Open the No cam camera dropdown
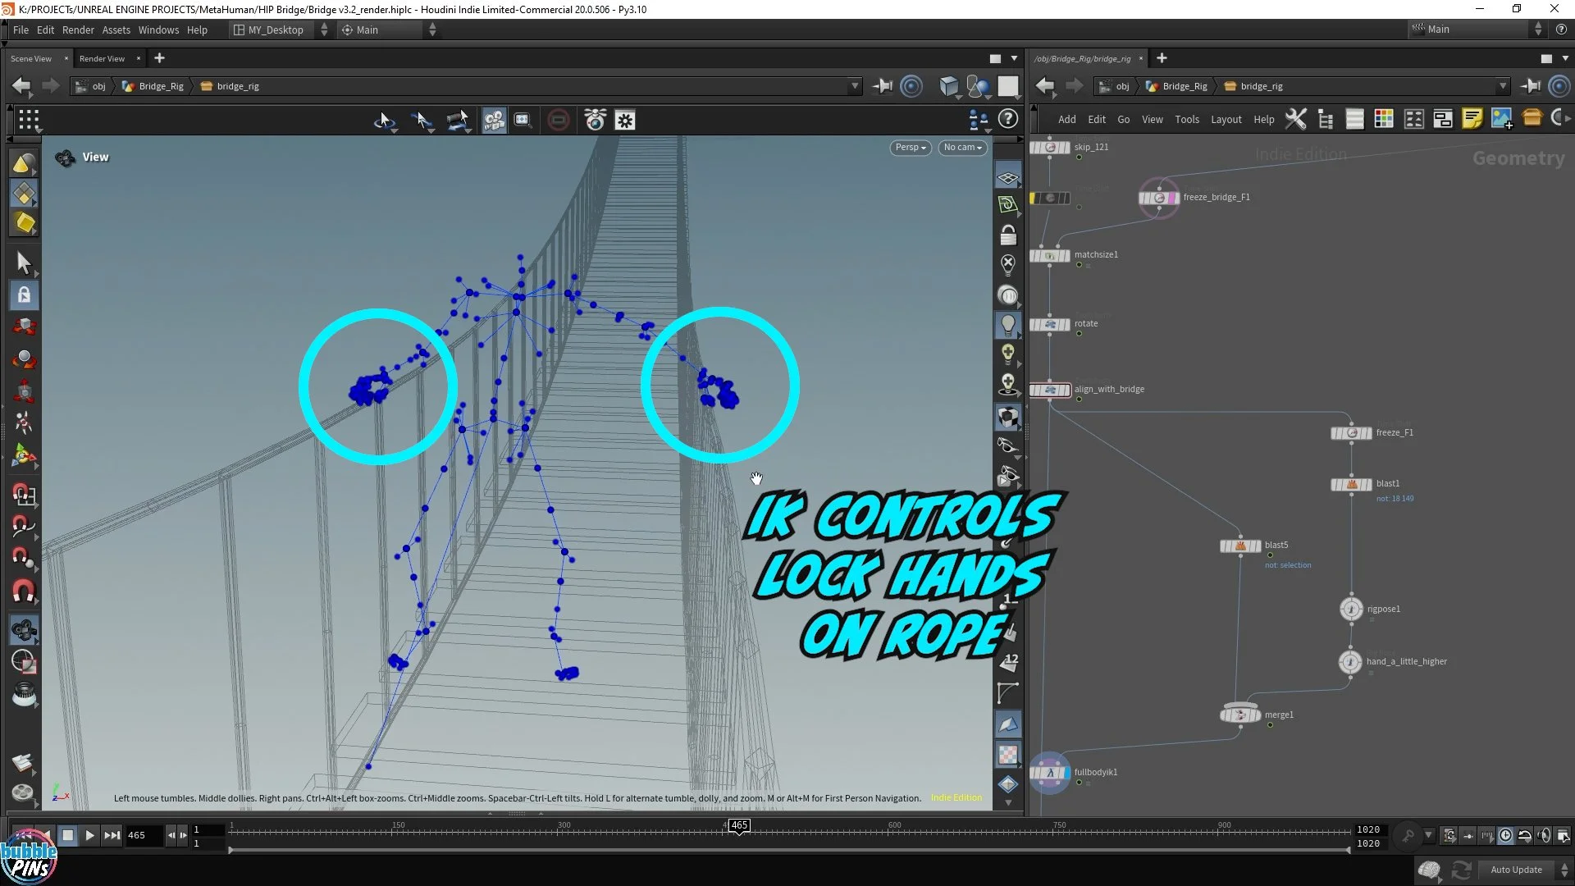 [961, 148]
